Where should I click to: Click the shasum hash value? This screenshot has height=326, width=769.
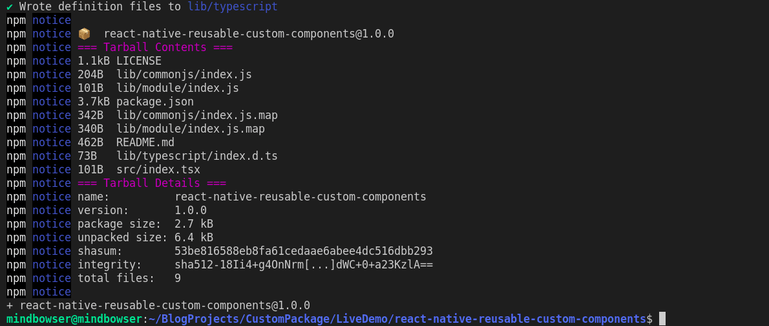click(303, 251)
